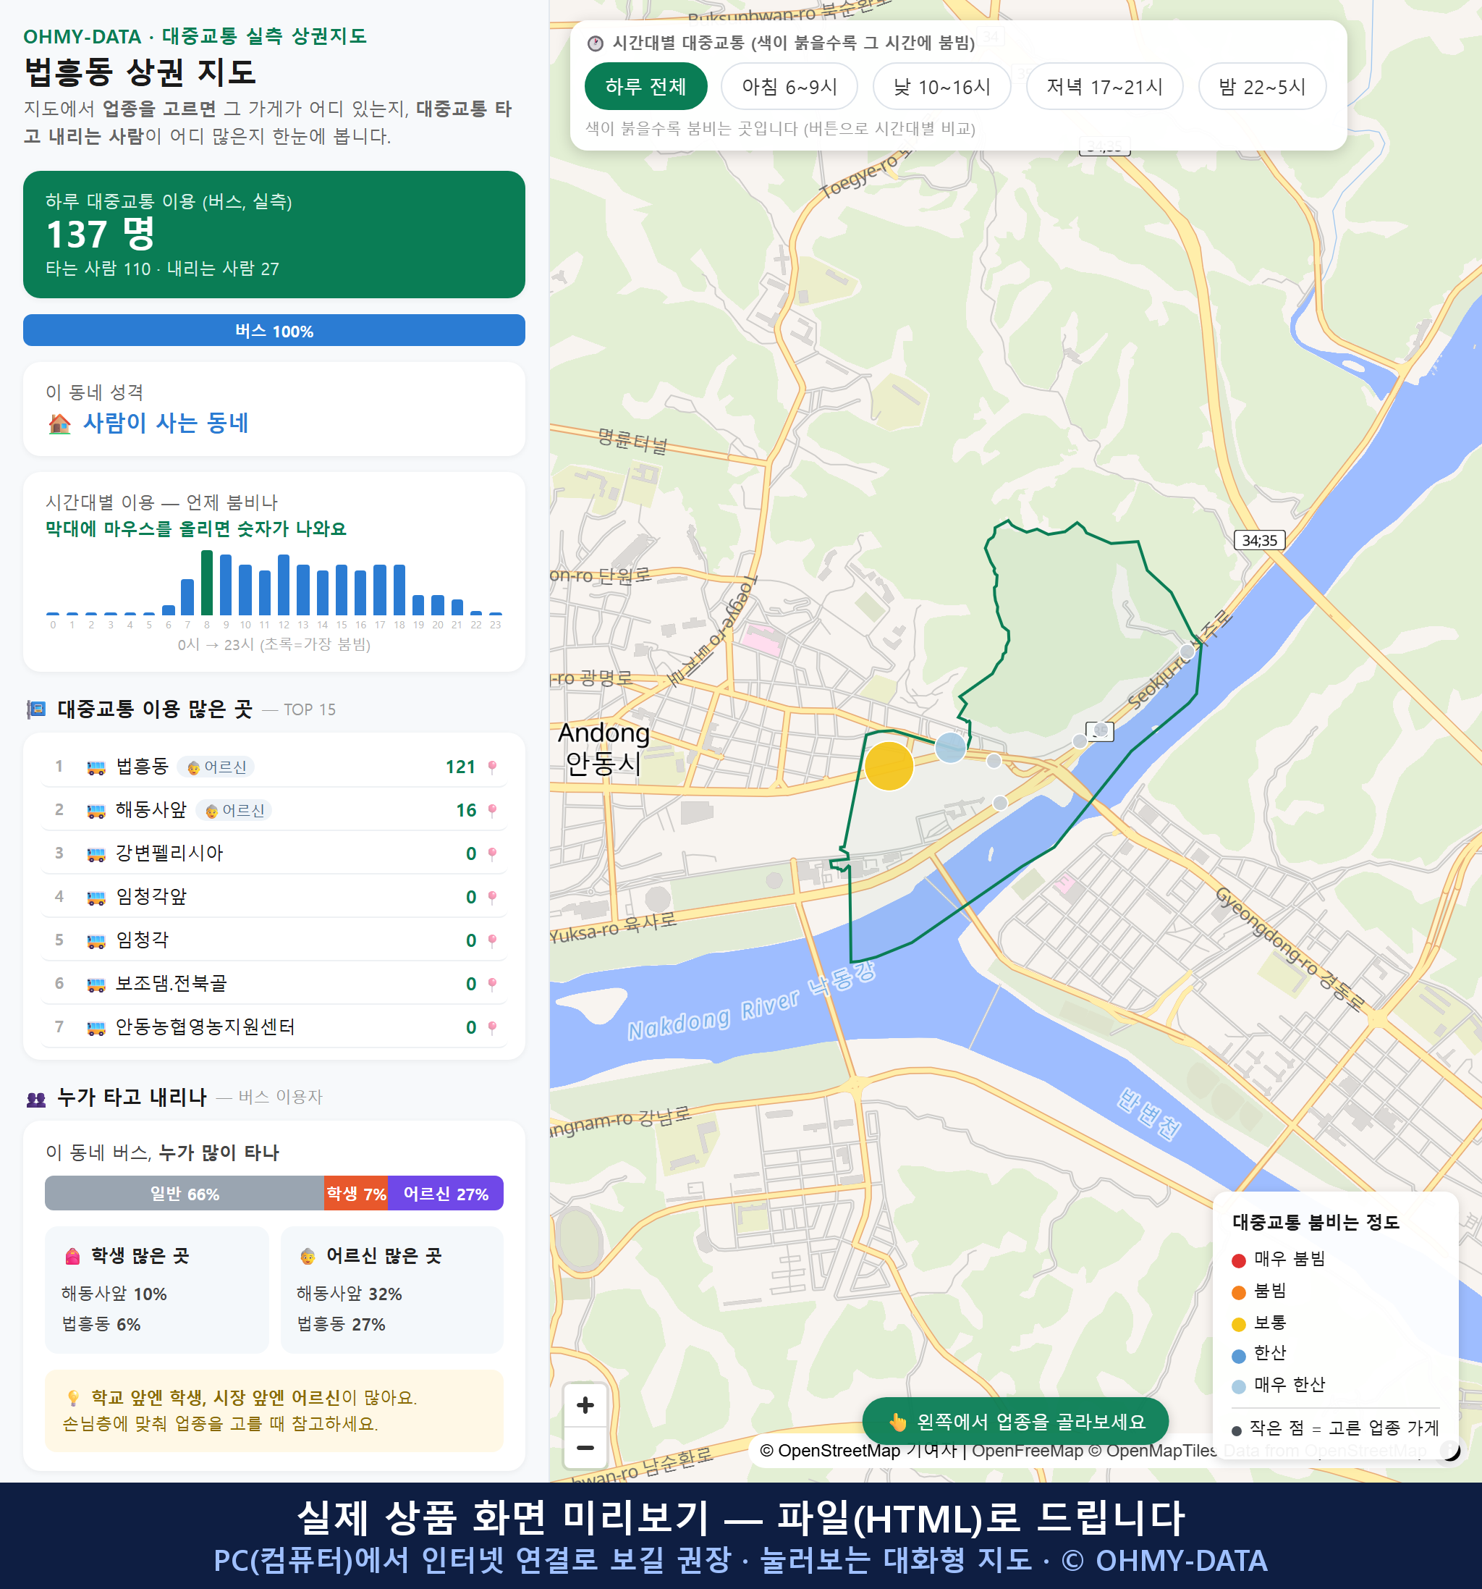Click the bus icon beside 법흥동
Viewport: 1482px width, 1589px height.
pyautogui.click(x=96, y=767)
